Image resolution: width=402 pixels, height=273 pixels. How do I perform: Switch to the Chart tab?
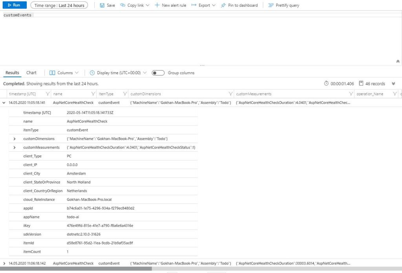31,73
